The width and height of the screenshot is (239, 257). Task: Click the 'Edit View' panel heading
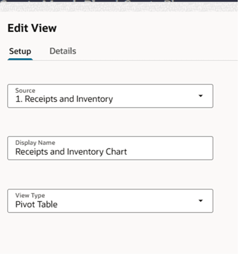(x=32, y=28)
